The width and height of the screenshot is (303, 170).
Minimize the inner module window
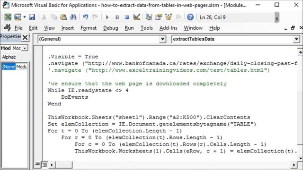point(285,28)
